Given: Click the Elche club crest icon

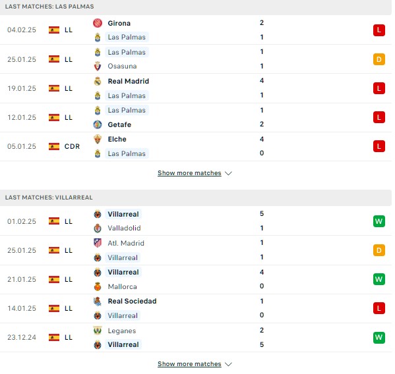Looking at the screenshot, I should point(98,139).
